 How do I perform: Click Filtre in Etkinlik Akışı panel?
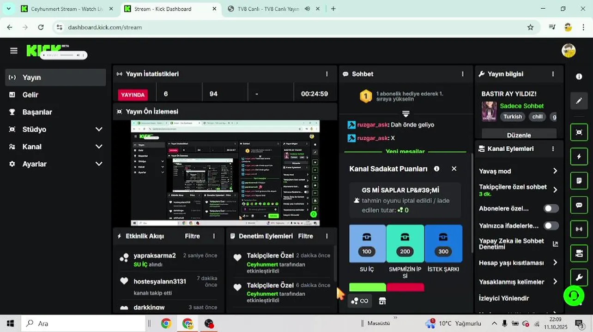(x=193, y=236)
